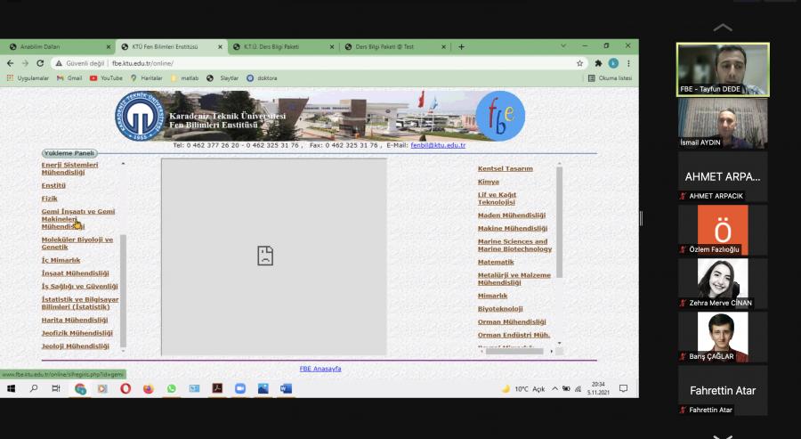Open the Chrome profile avatar
Viewport: 801px width, 439px height.
click(x=613, y=63)
